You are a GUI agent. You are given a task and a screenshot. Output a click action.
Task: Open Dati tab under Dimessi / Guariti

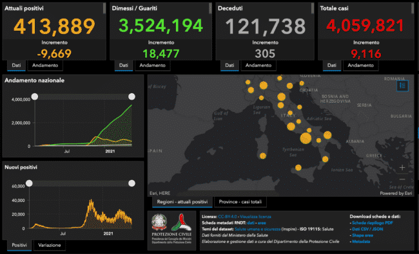tap(124, 66)
